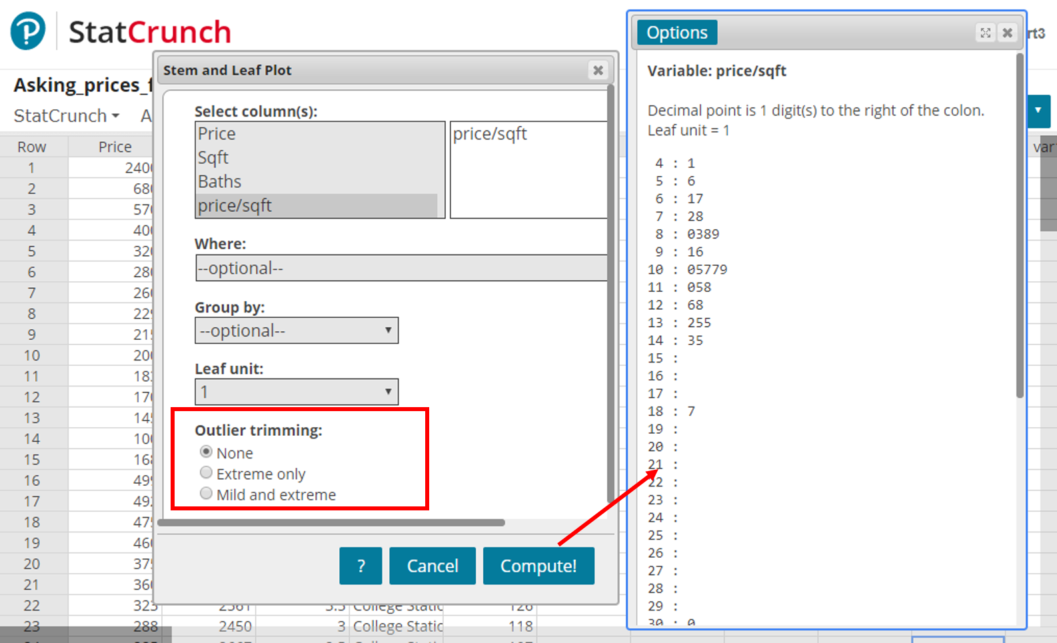Select Price in the column list

(x=217, y=134)
